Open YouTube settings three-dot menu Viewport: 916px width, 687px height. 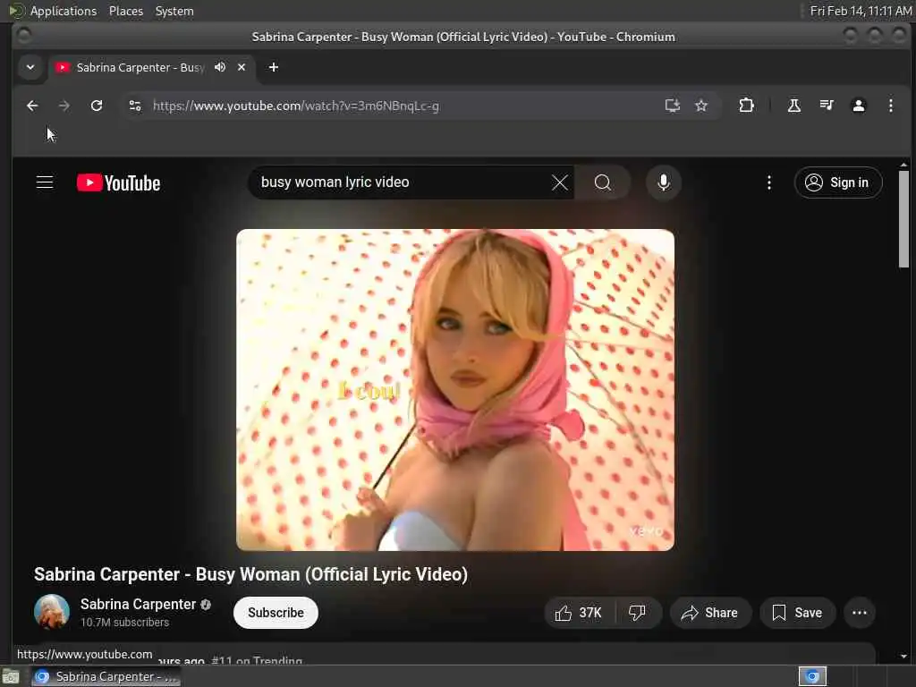click(768, 182)
